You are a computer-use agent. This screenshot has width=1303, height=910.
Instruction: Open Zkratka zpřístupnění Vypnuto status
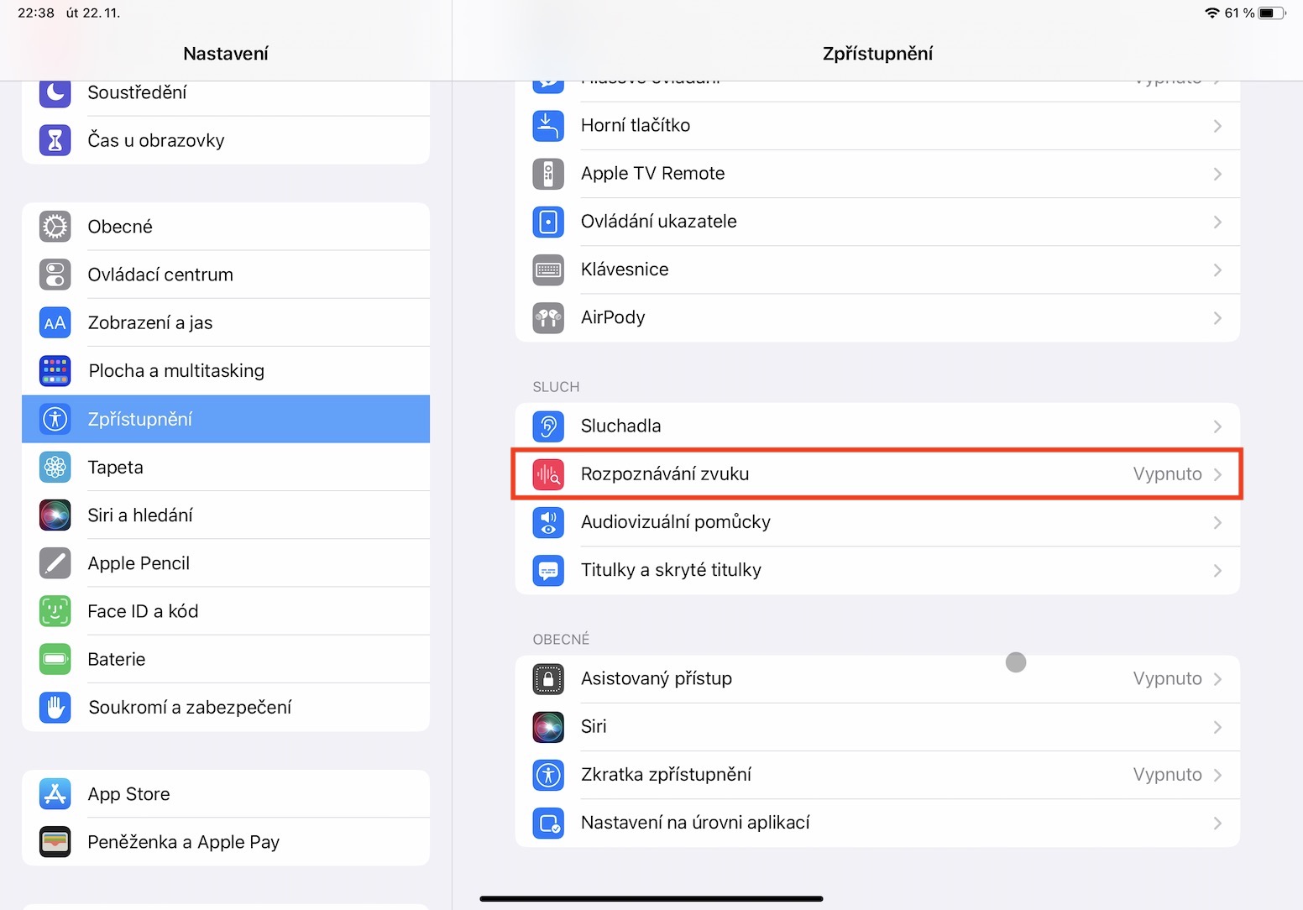pyautogui.click(x=1167, y=775)
